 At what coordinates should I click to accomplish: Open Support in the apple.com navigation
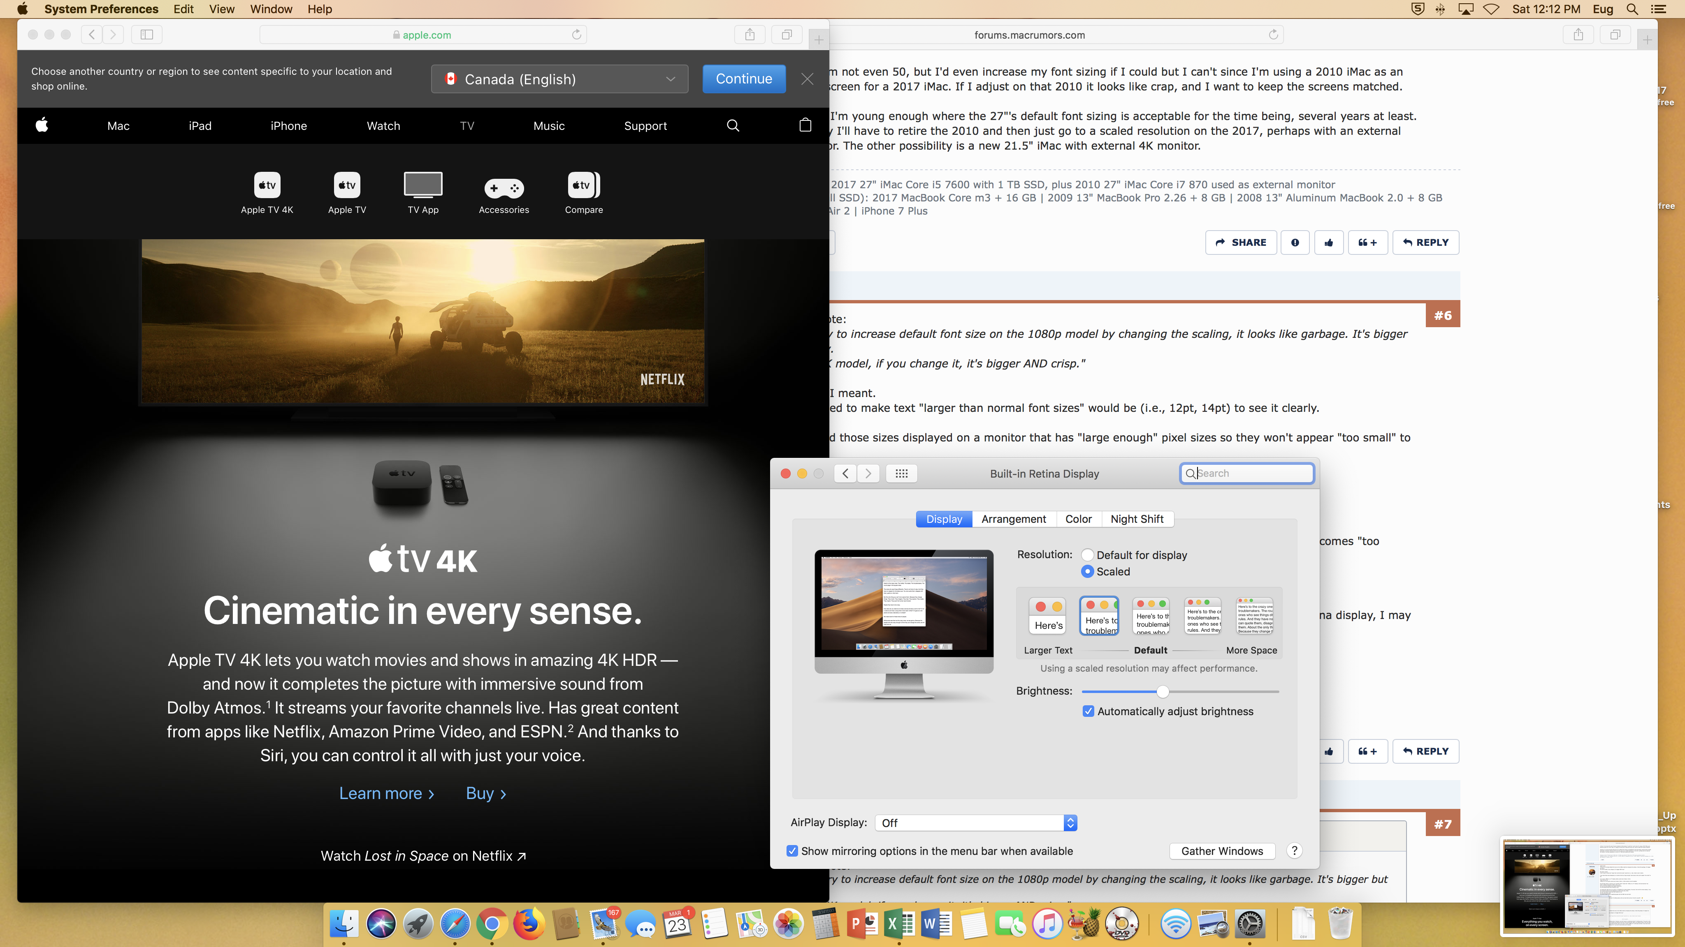coord(645,125)
